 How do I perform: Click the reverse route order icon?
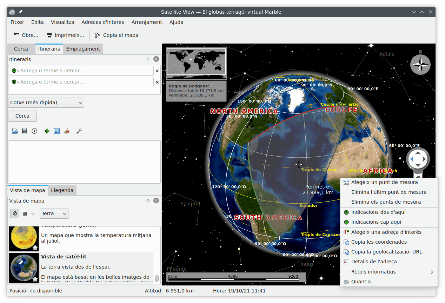coord(57,131)
